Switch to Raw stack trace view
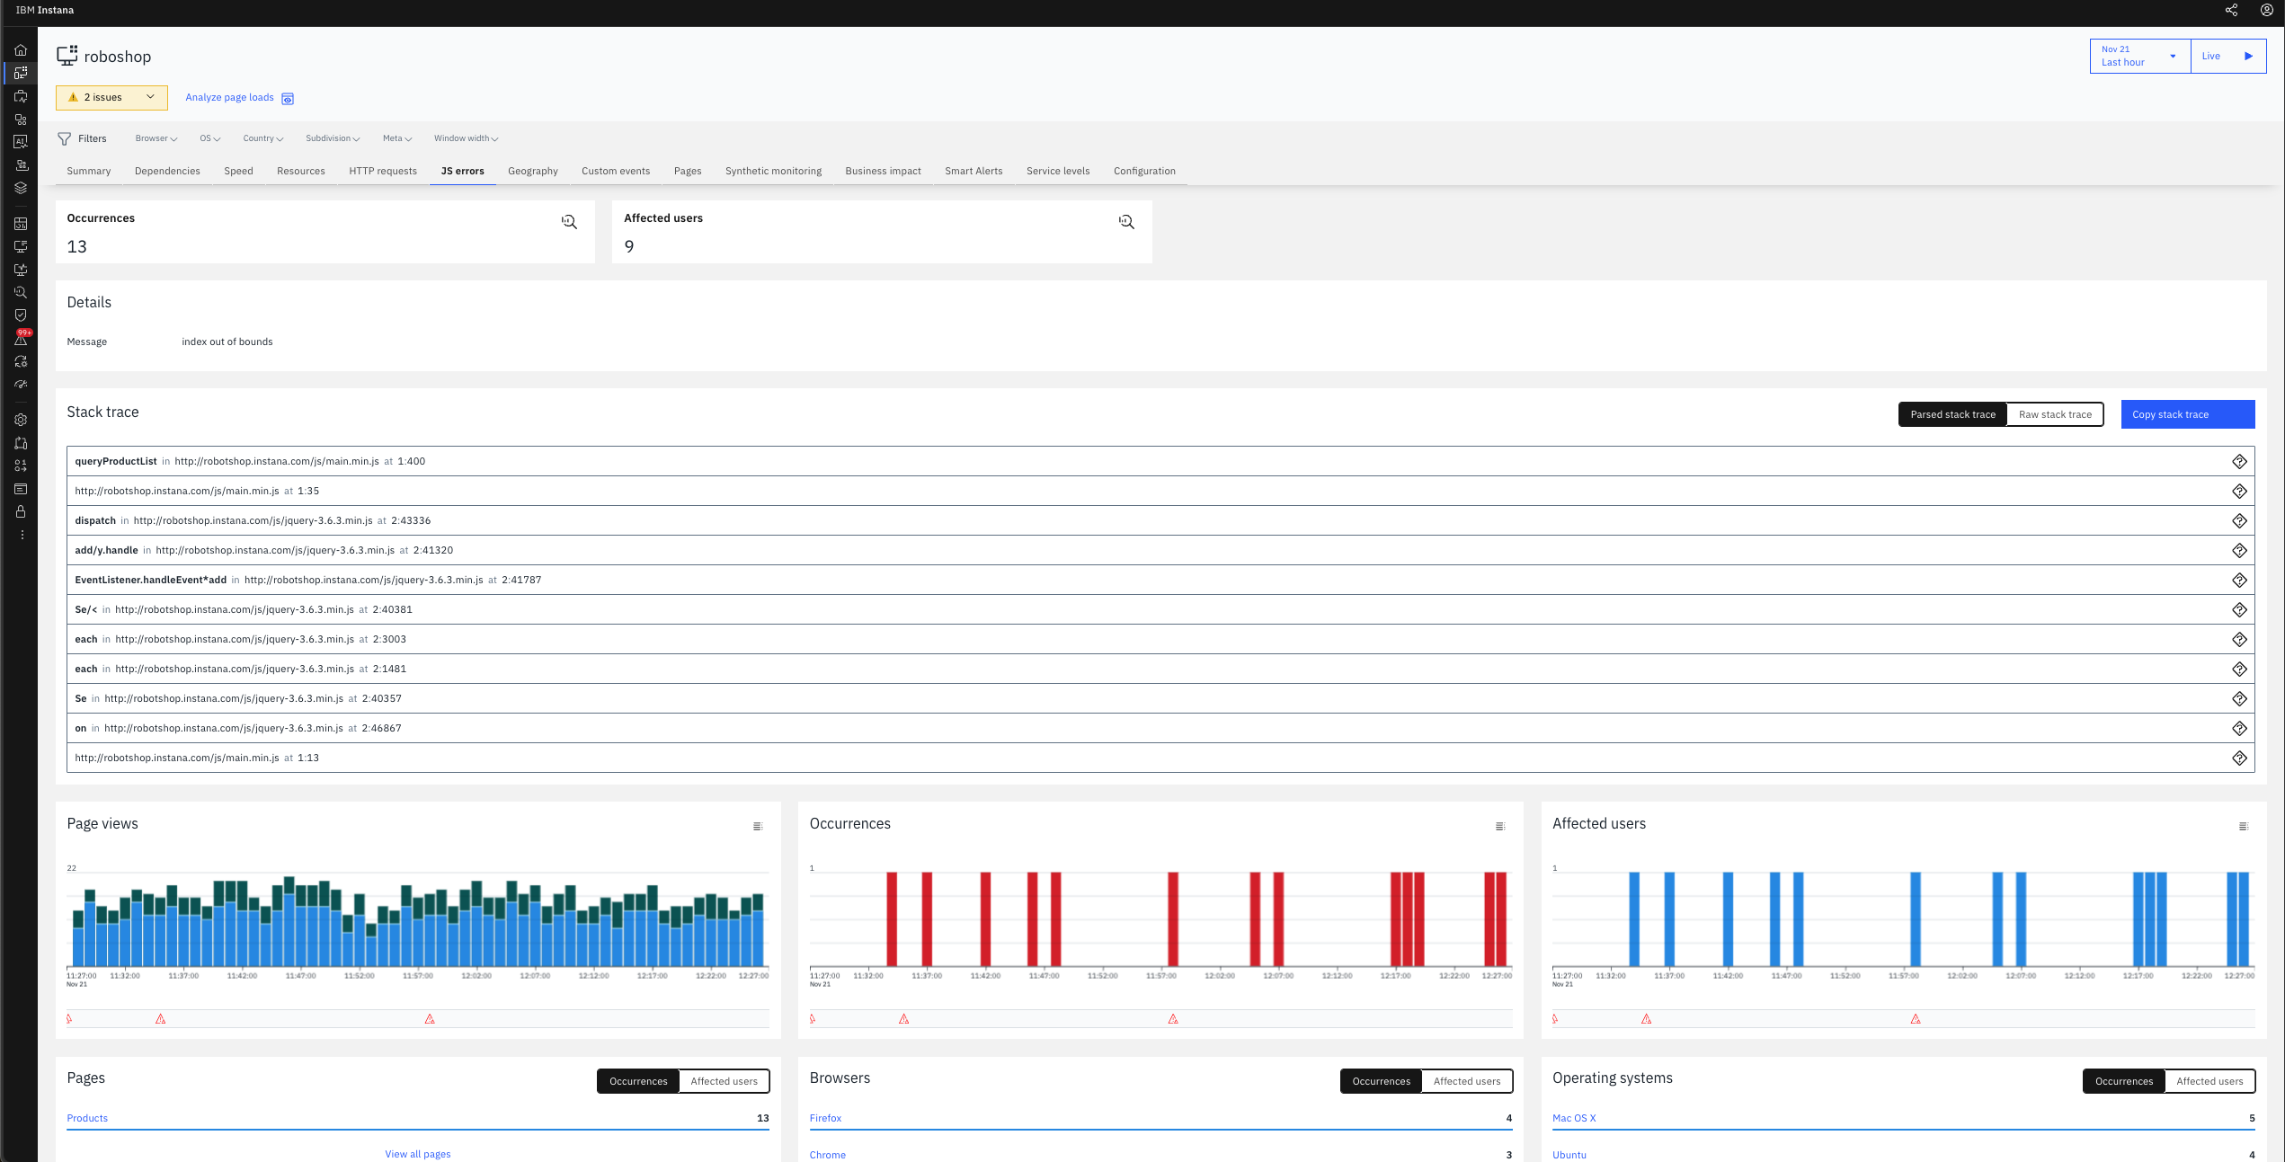 click(2055, 414)
